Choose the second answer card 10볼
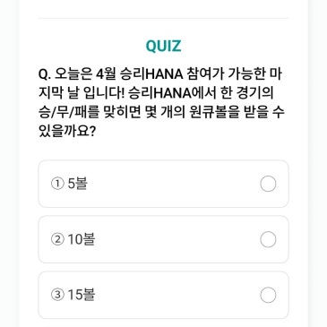The height and width of the screenshot is (327, 327). click(163, 239)
